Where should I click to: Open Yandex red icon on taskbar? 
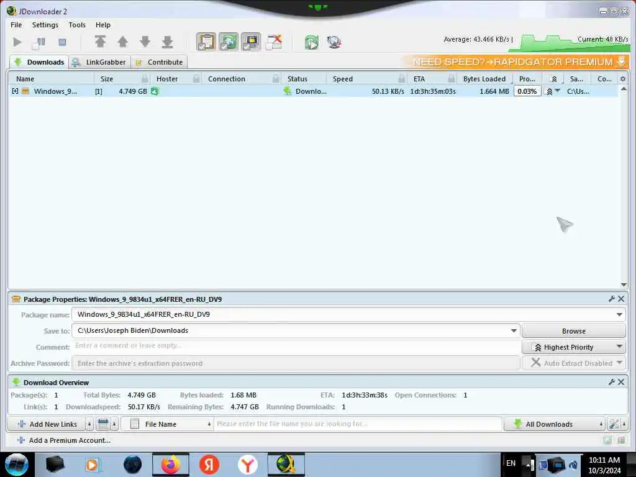[x=209, y=465]
